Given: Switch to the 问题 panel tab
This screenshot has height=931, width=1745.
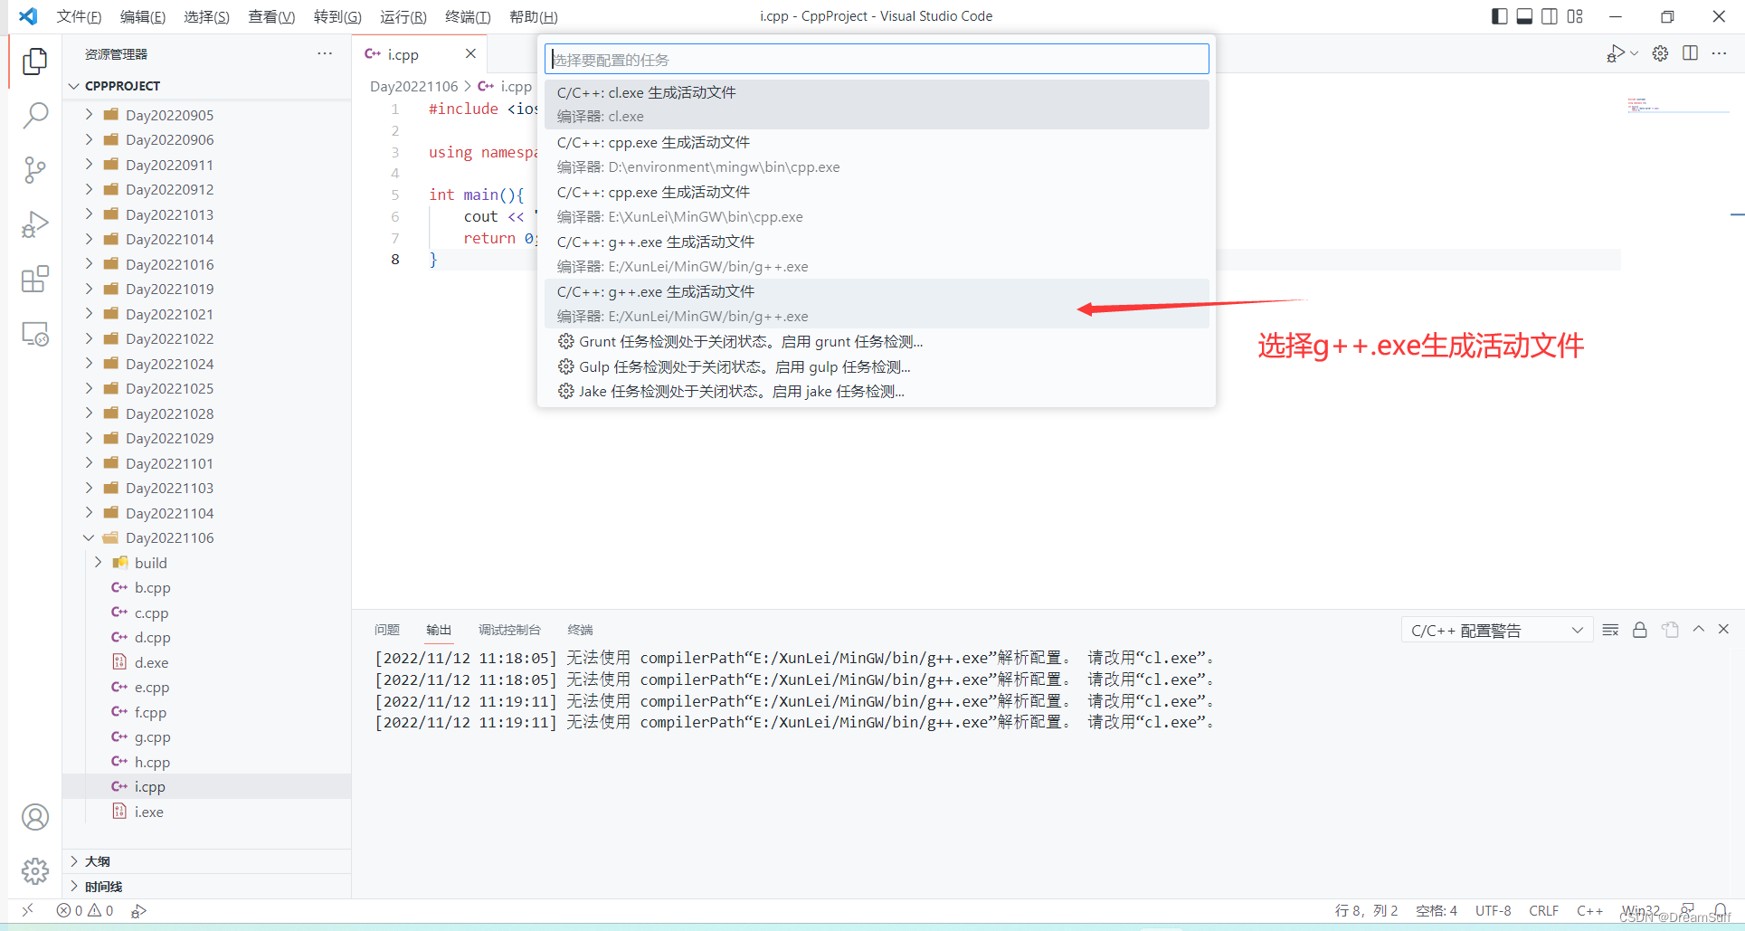Looking at the screenshot, I should tap(387, 630).
